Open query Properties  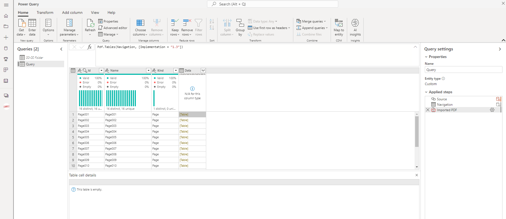[108, 21]
